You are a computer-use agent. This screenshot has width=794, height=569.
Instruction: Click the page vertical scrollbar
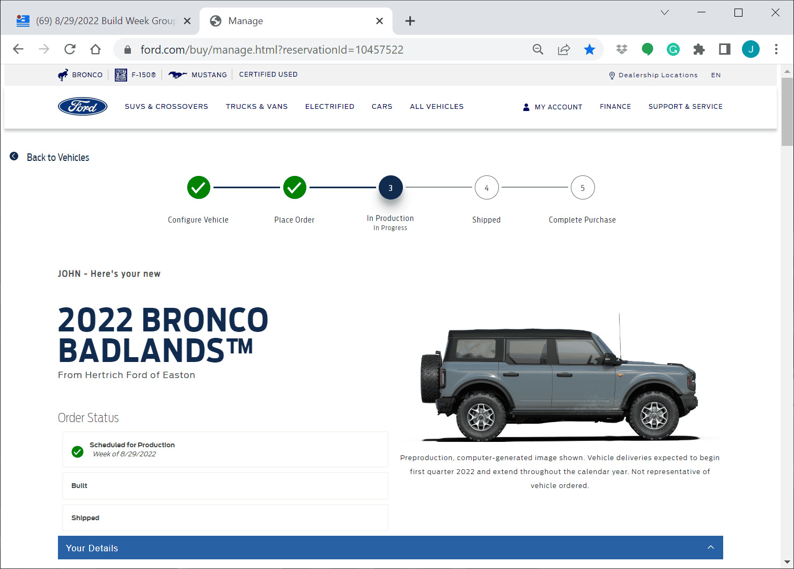pyautogui.click(x=787, y=112)
